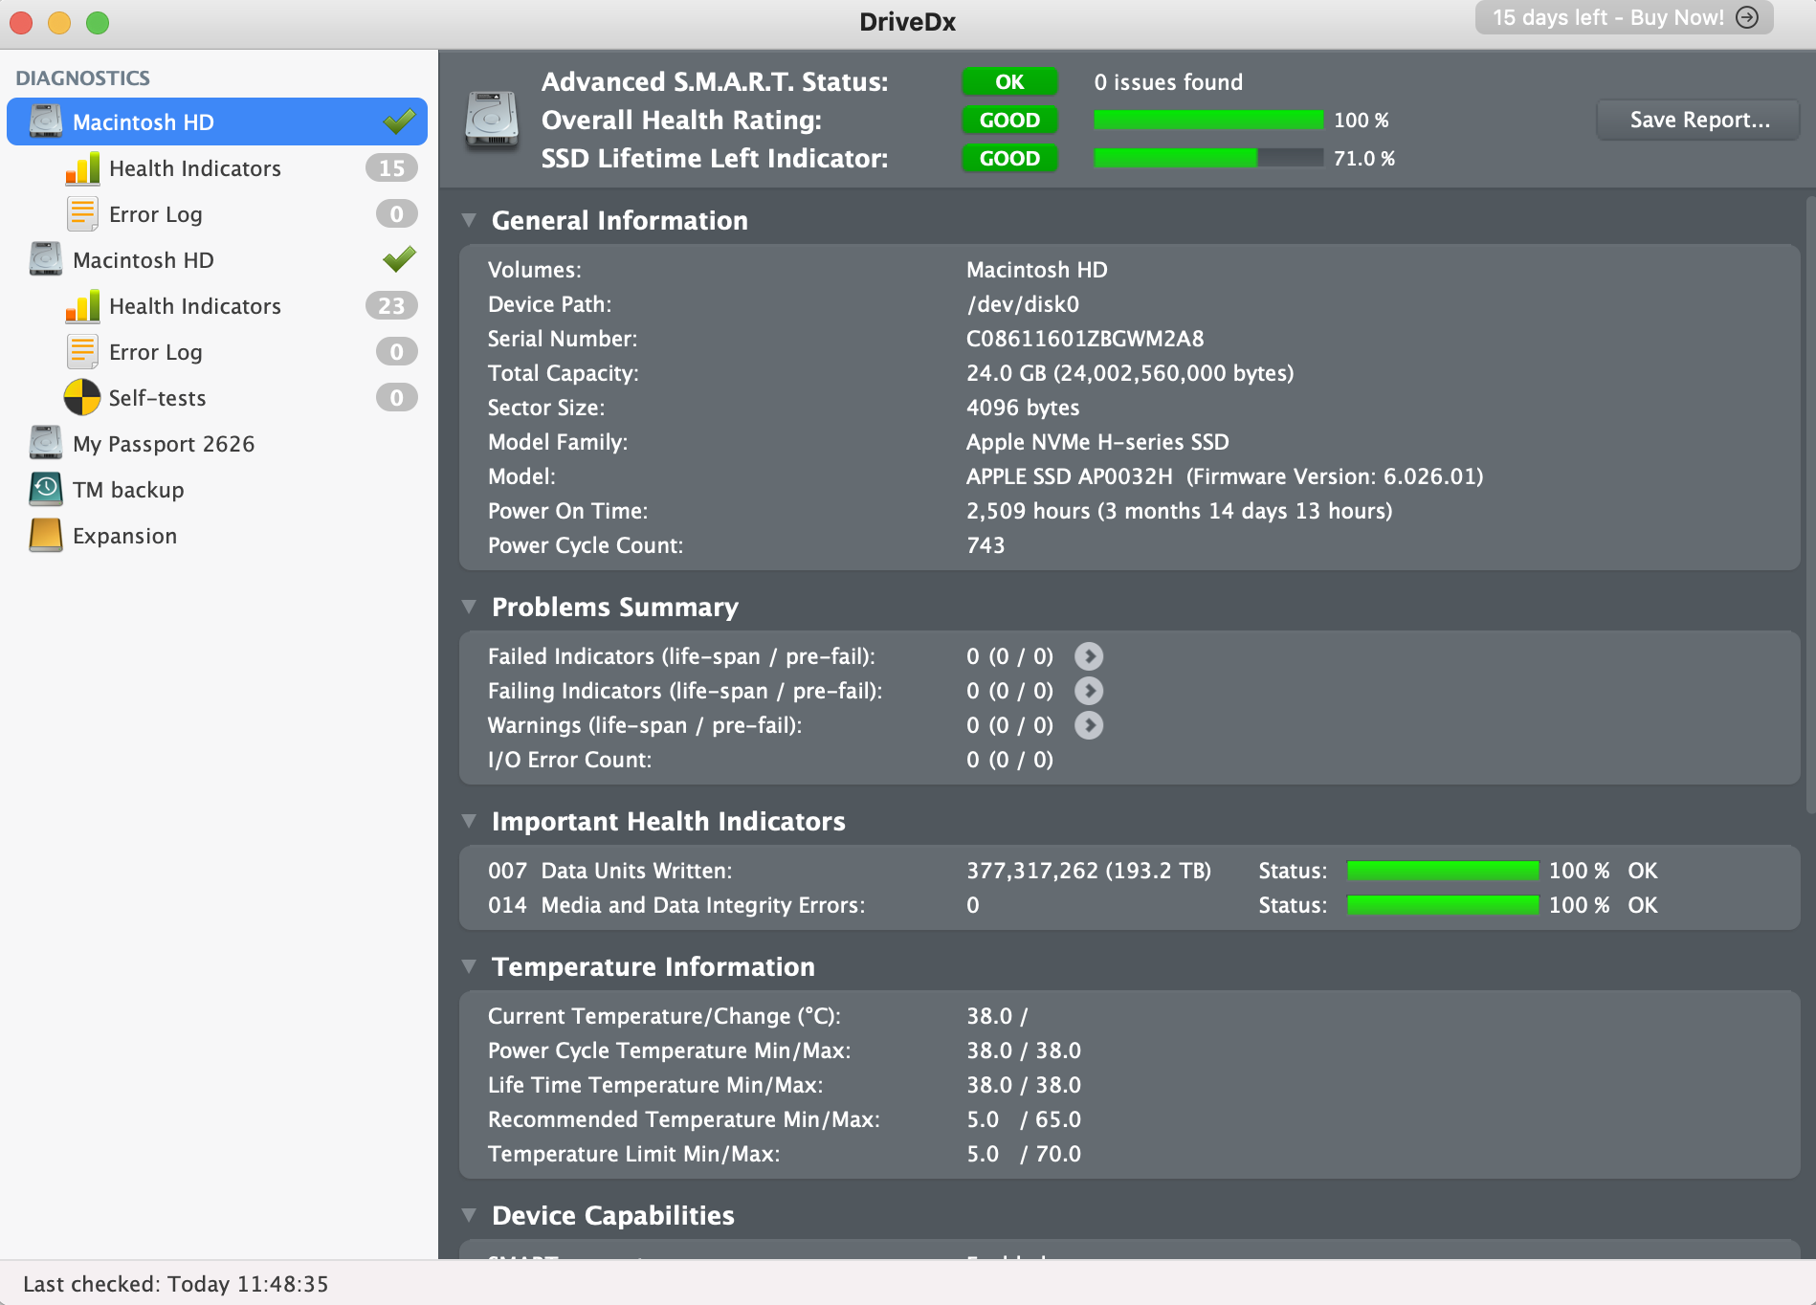
Task: Click the bar-chart icon beside the 23 badge
Action: point(82,306)
